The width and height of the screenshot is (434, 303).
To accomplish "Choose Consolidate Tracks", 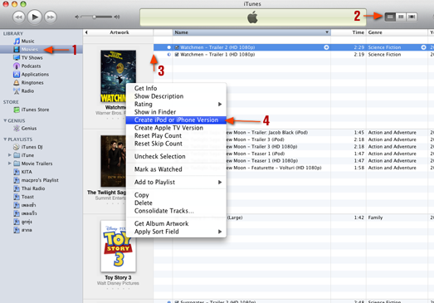I will coord(176,211).
